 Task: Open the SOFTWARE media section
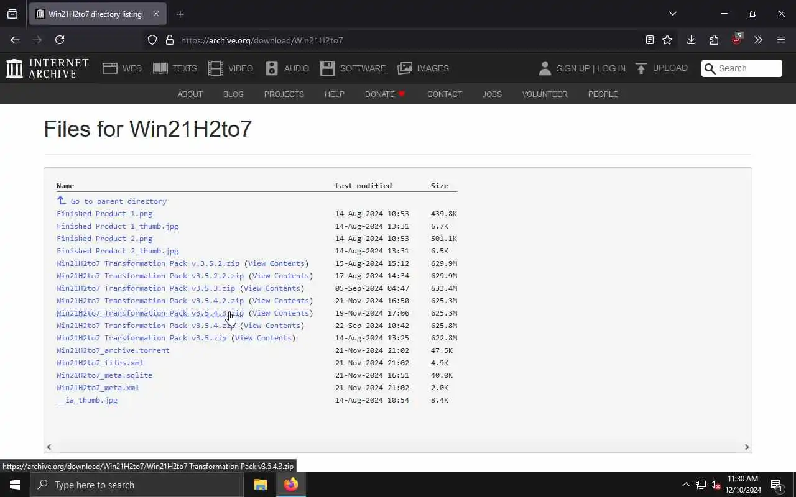click(x=353, y=68)
